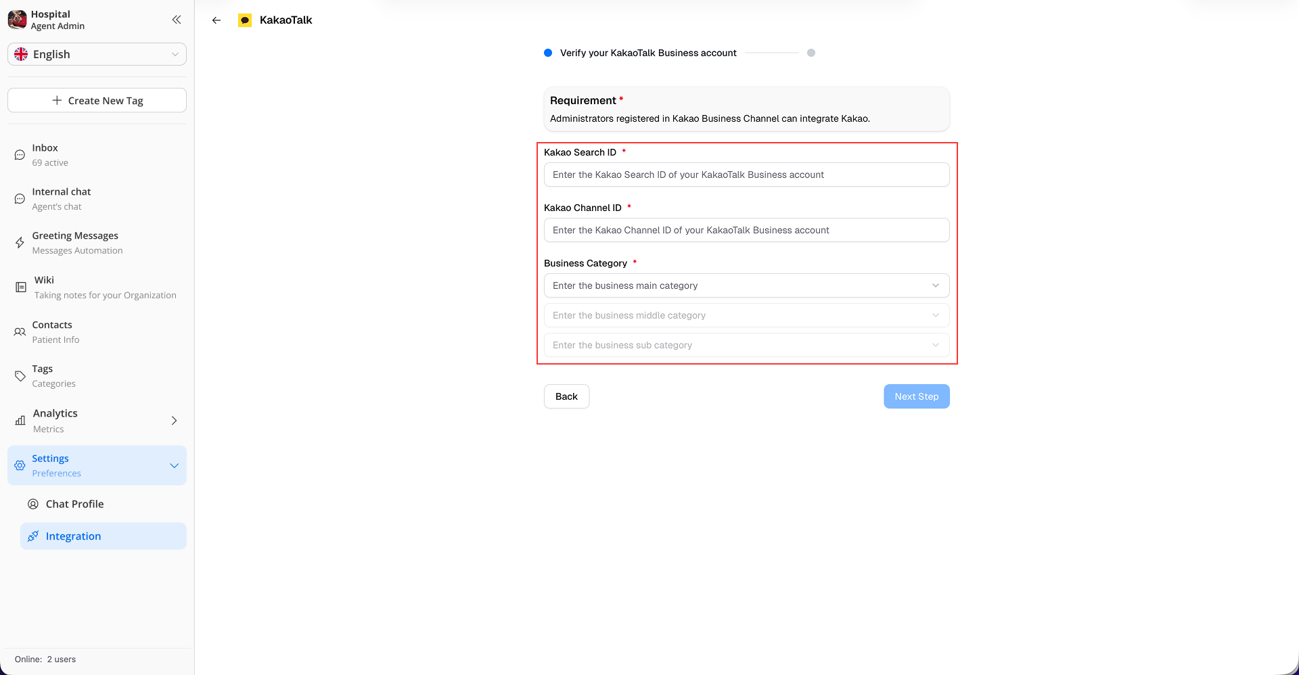Select the Contacts people icon

(19, 331)
